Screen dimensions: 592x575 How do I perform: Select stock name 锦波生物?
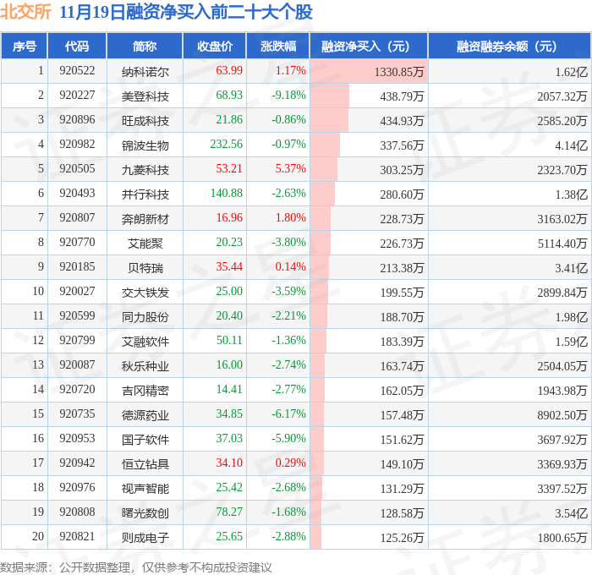(x=145, y=145)
